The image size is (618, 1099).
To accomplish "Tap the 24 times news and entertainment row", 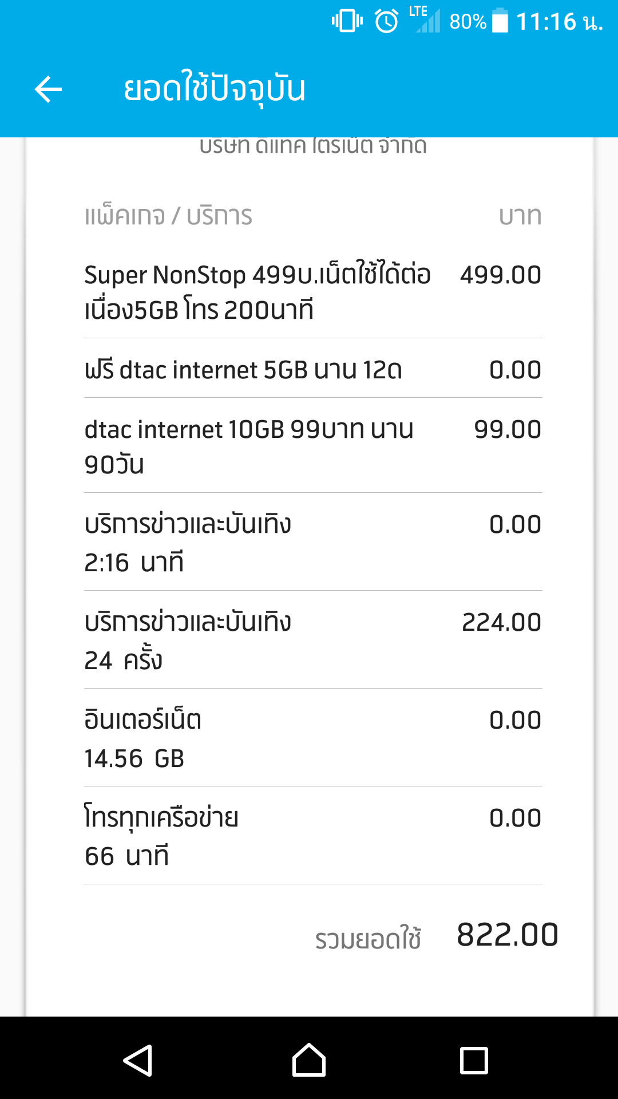I will (312, 641).
